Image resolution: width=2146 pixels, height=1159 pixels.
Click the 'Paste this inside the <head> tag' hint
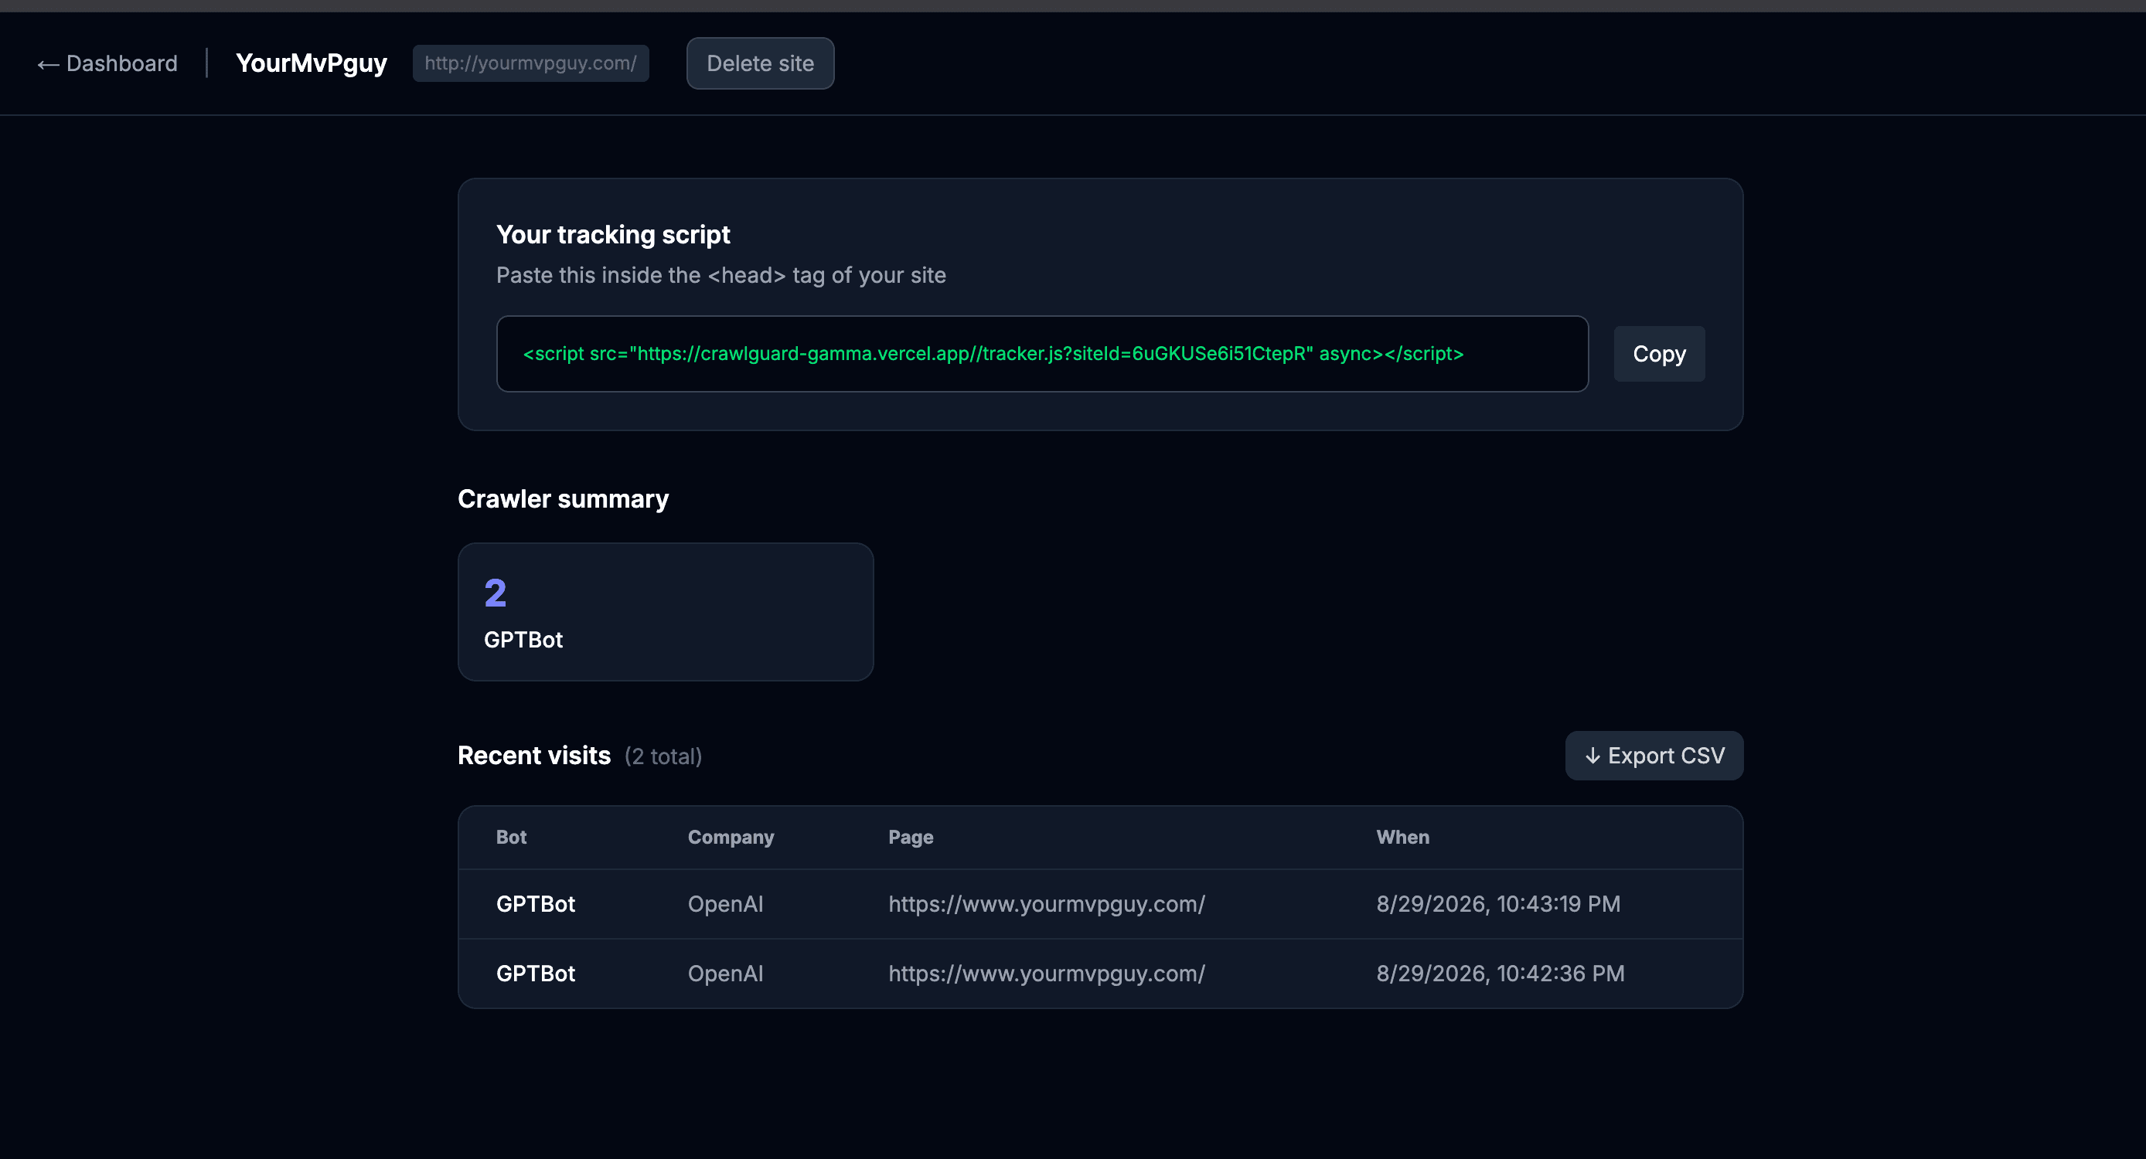[721, 275]
